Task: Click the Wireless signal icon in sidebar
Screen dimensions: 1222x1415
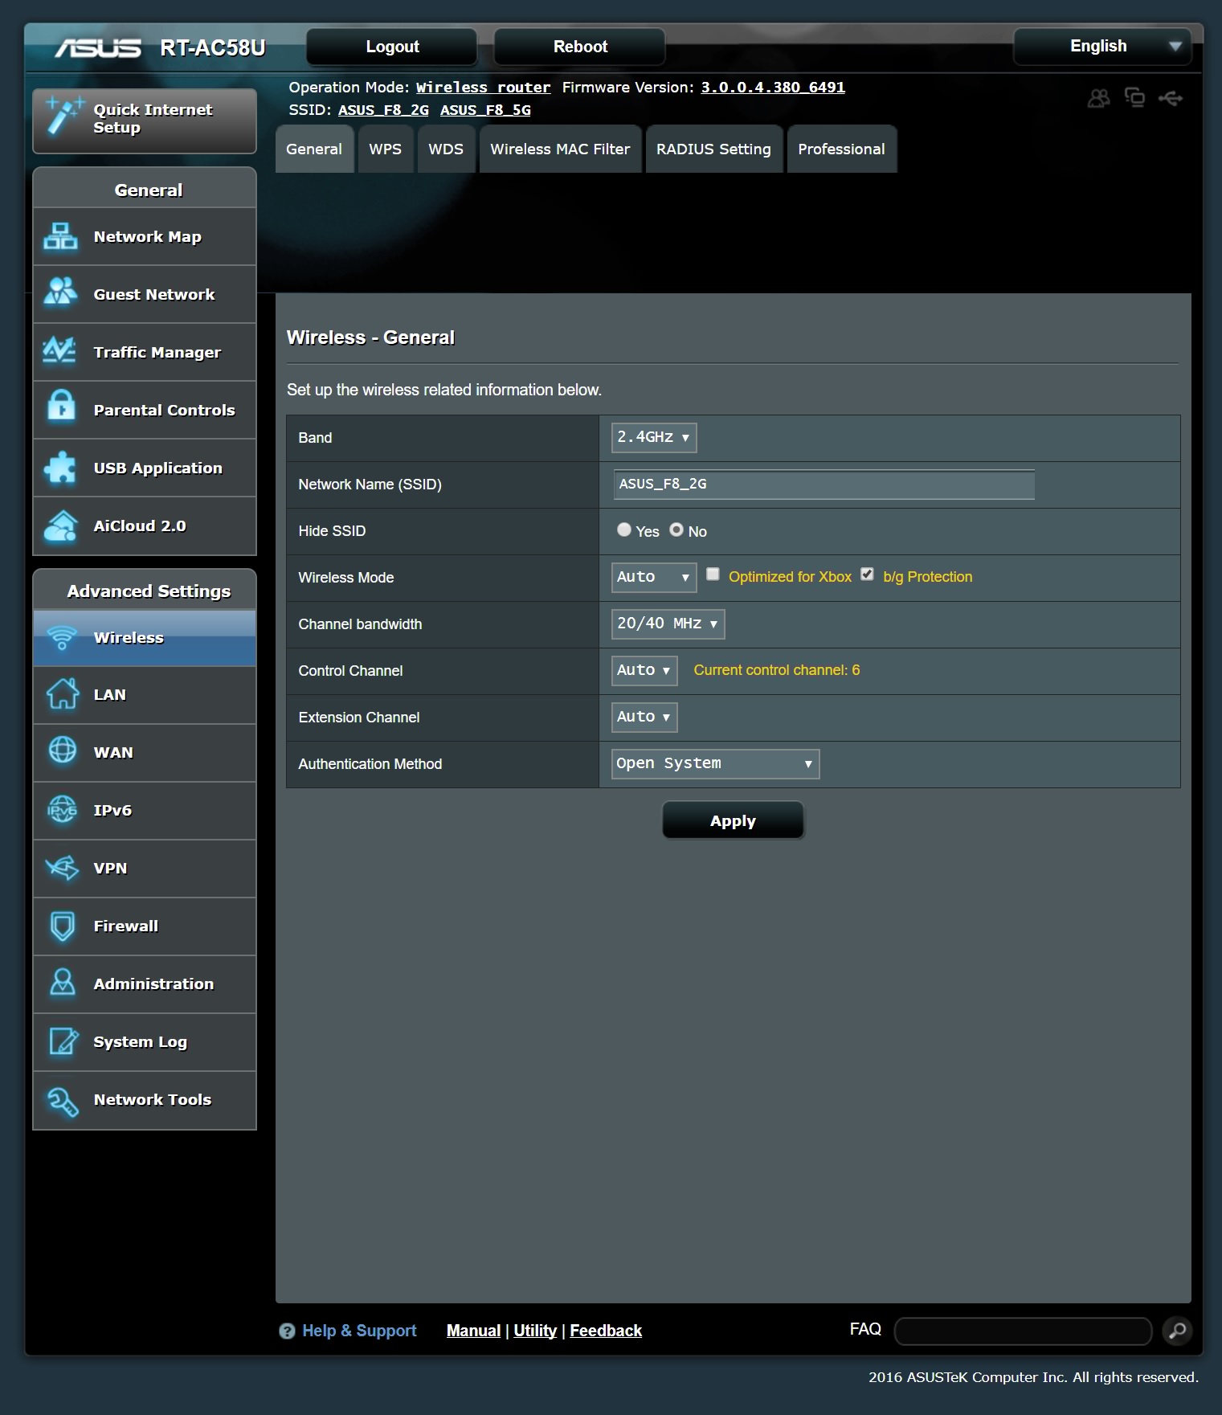Action: [x=62, y=637]
